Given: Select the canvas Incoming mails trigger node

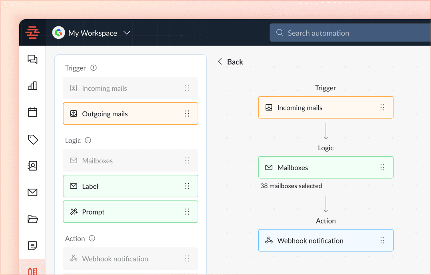Looking at the screenshot, I should click(326, 108).
